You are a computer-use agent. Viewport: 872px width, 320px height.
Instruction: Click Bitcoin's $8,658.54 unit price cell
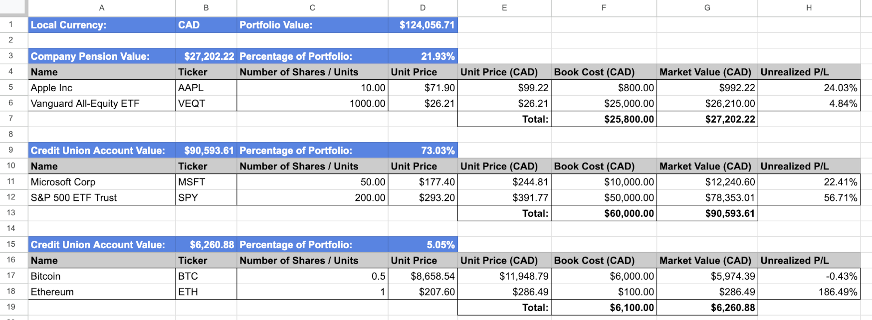click(x=423, y=276)
